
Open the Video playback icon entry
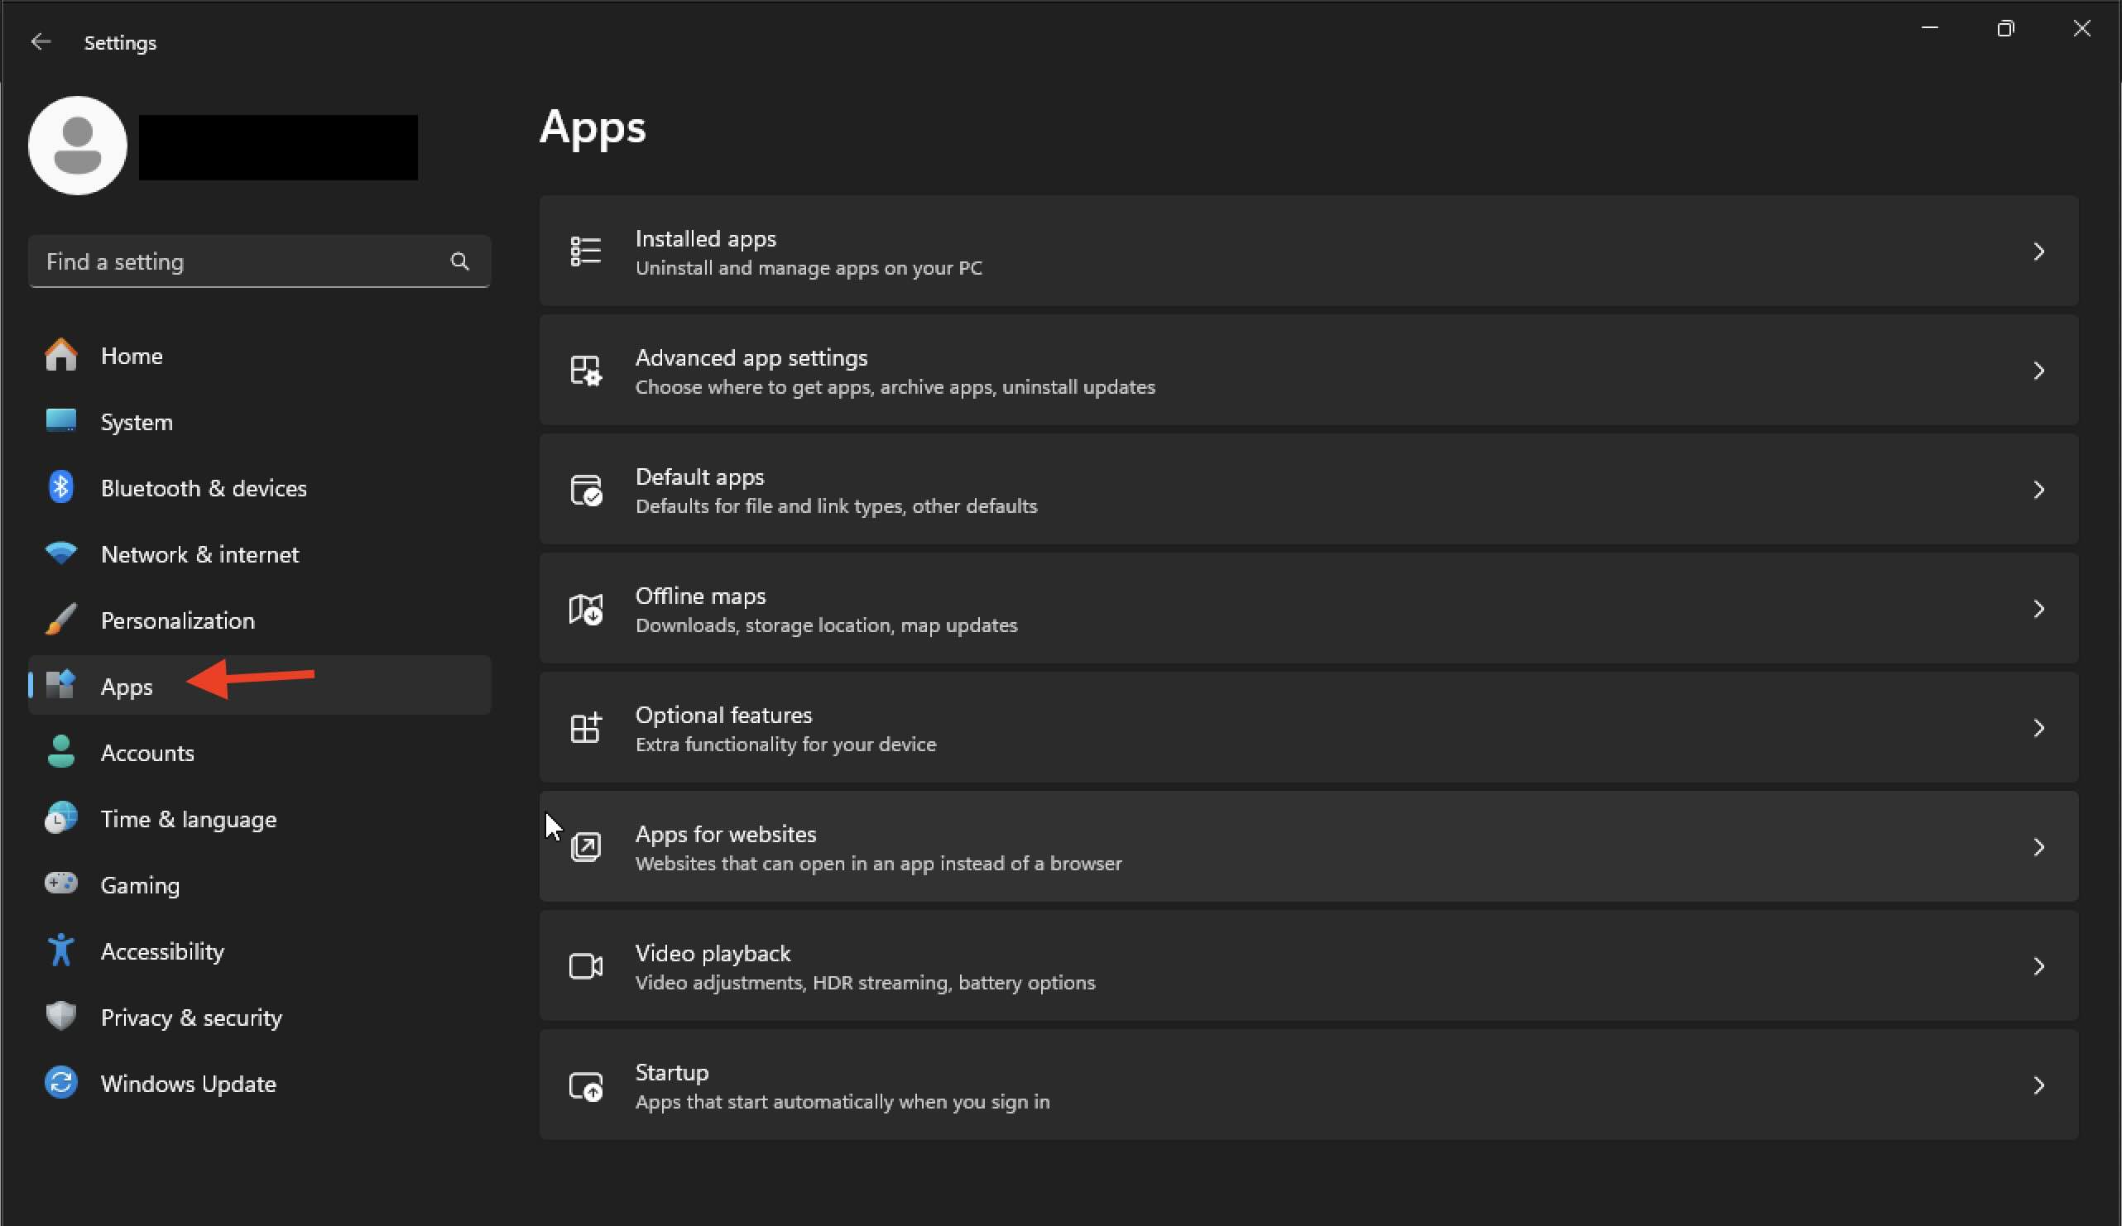(585, 965)
